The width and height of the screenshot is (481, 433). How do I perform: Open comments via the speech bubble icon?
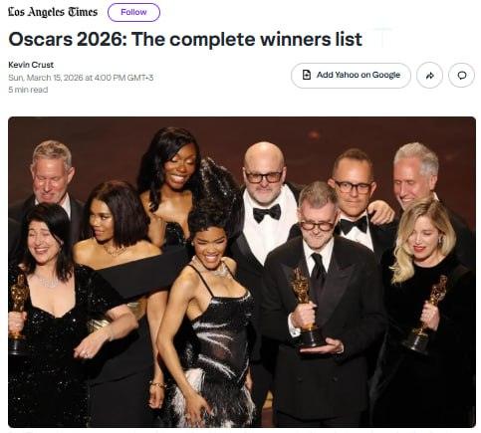pyautogui.click(x=462, y=76)
